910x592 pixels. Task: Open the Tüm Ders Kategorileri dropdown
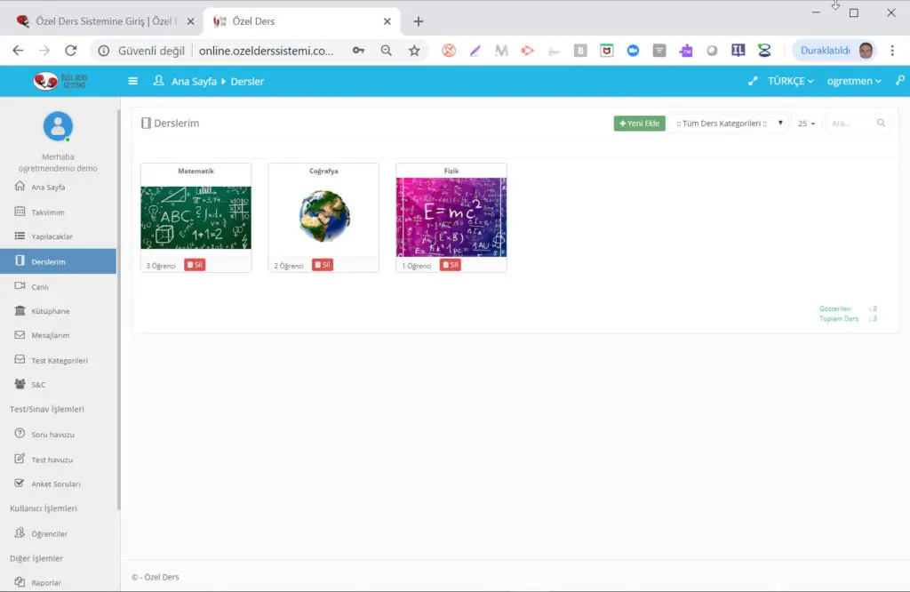click(x=729, y=124)
